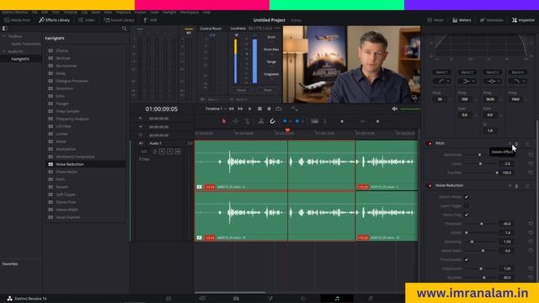Image resolution: width=539 pixels, height=303 pixels.
Task: Reset the Threshold parameter
Action: (x=531, y=224)
